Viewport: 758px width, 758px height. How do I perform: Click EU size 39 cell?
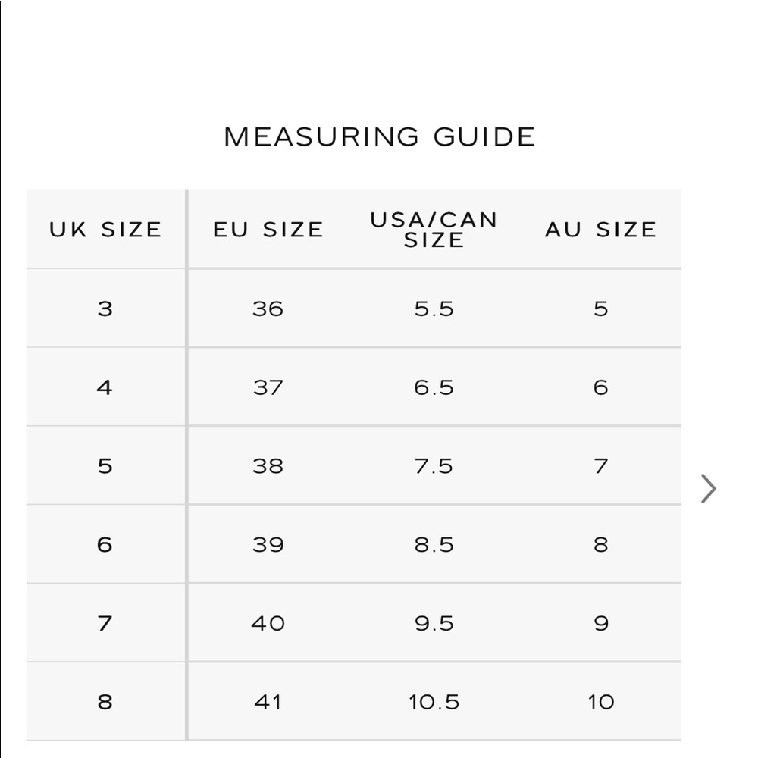(x=268, y=545)
